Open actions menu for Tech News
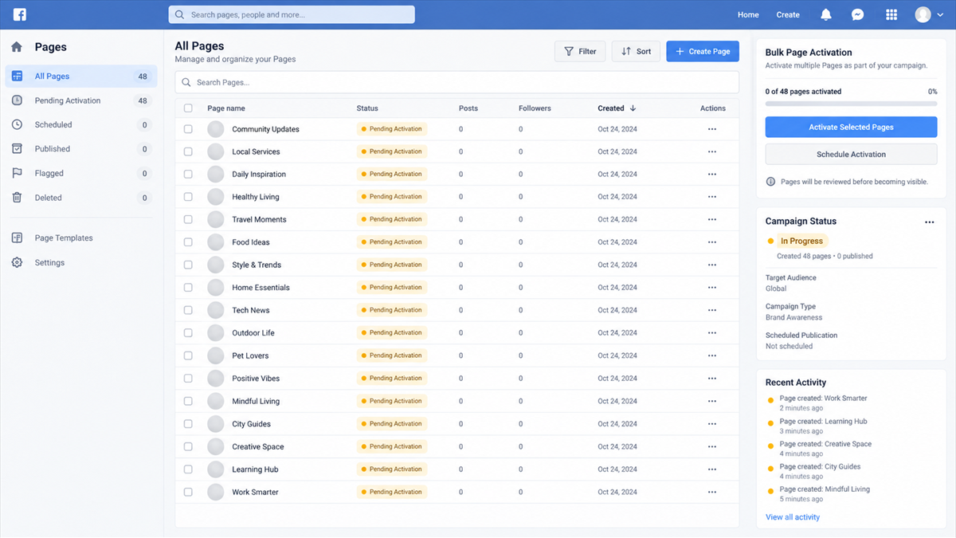Viewport: 956px width, 538px height. pyautogui.click(x=712, y=310)
